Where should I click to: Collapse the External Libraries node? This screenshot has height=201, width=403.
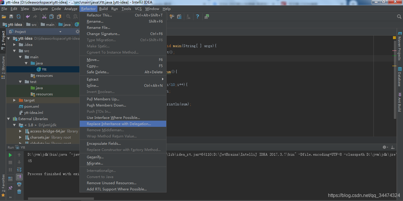point(9,119)
